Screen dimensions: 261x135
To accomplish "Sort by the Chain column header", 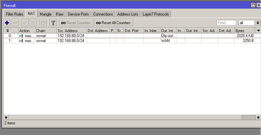I will click(46, 31).
